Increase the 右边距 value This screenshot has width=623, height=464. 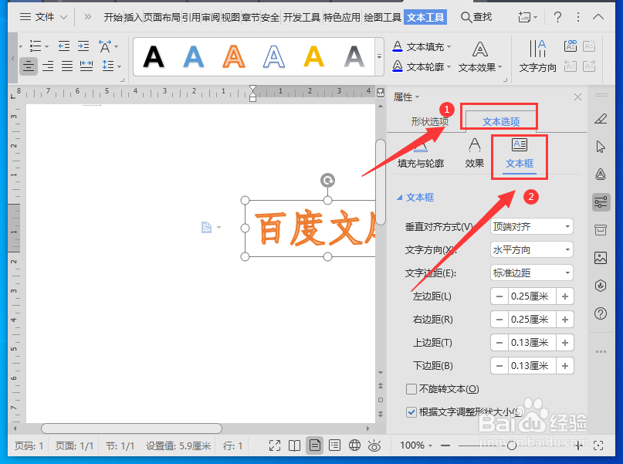click(x=564, y=320)
